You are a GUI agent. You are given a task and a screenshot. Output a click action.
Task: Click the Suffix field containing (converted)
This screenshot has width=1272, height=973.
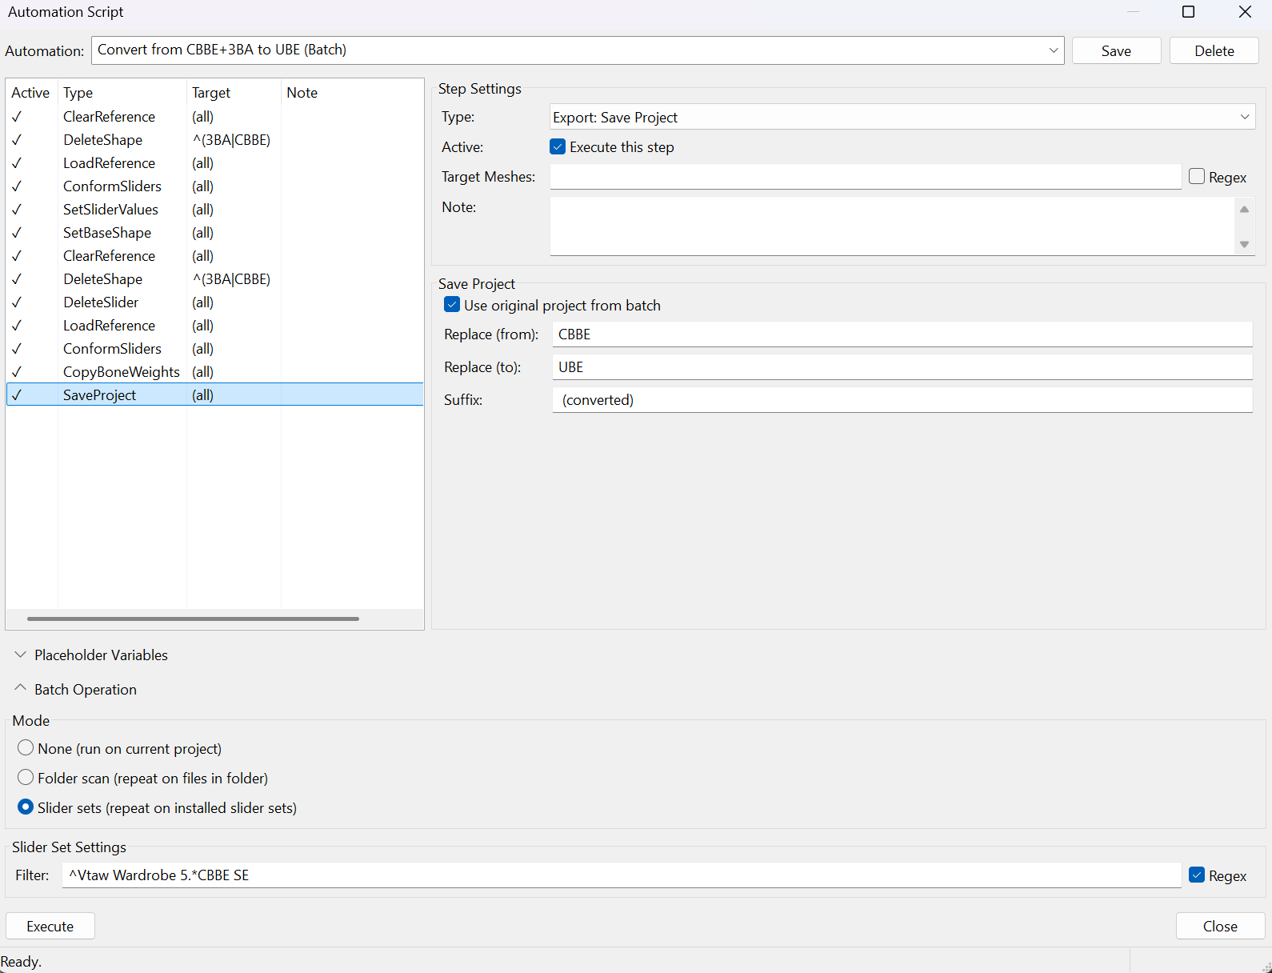[x=902, y=400]
